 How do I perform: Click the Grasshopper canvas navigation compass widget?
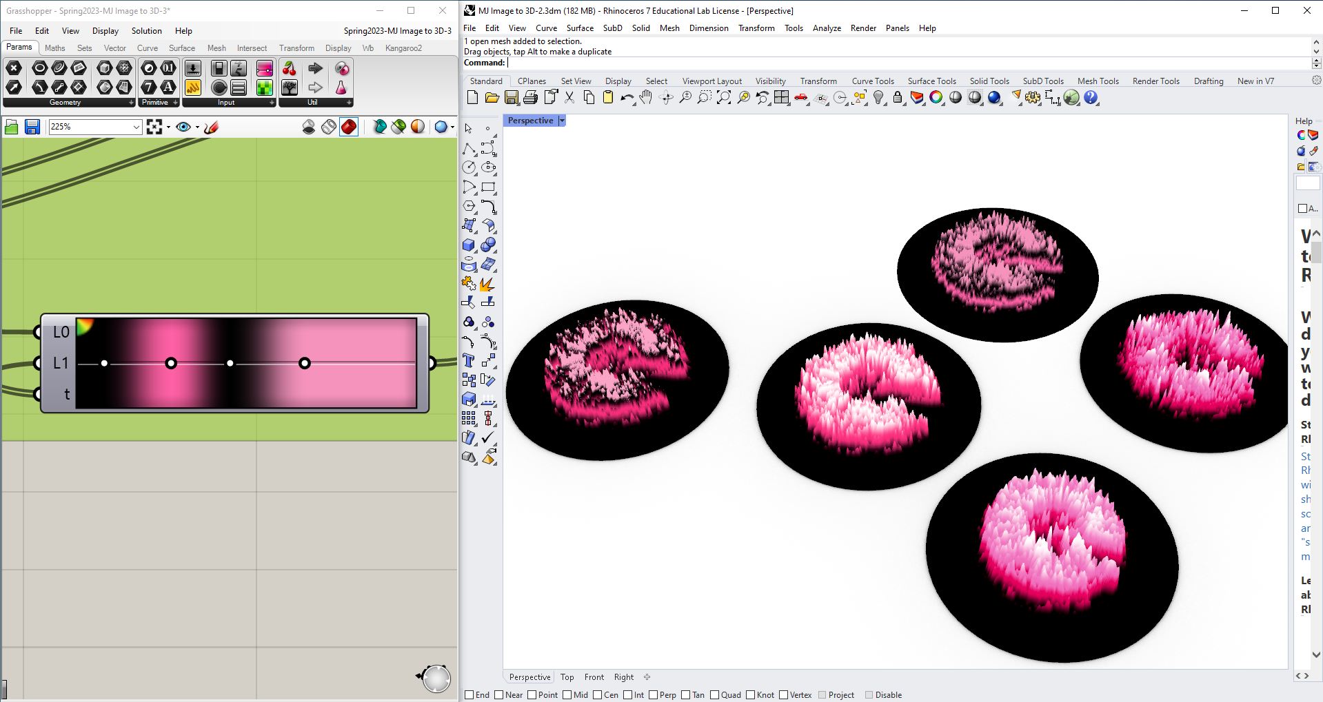pos(435,678)
